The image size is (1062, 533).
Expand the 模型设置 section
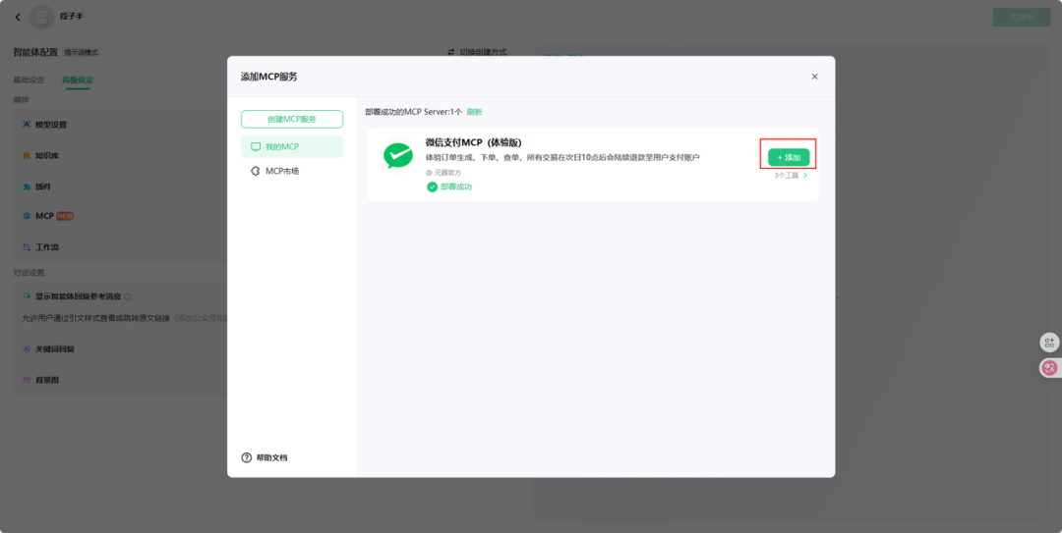[51, 125]
